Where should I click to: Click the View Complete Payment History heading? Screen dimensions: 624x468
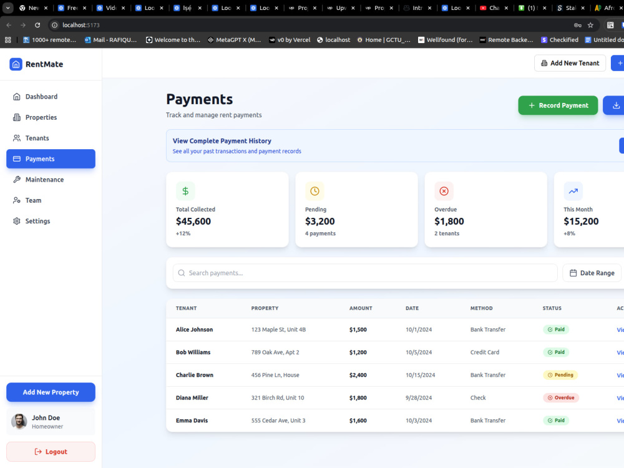(222, 141)
